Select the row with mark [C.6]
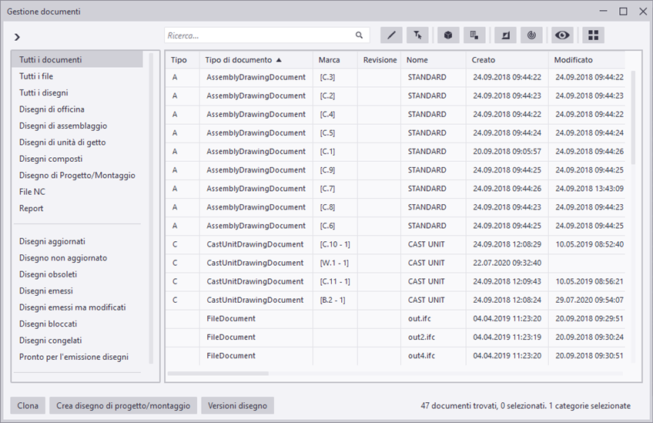The image size is (653, 423). [395, 226]
